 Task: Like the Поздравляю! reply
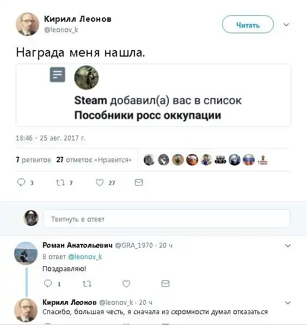126,284
